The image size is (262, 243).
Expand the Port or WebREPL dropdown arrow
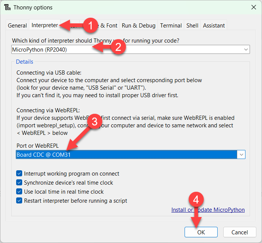[x=241, y=154]
